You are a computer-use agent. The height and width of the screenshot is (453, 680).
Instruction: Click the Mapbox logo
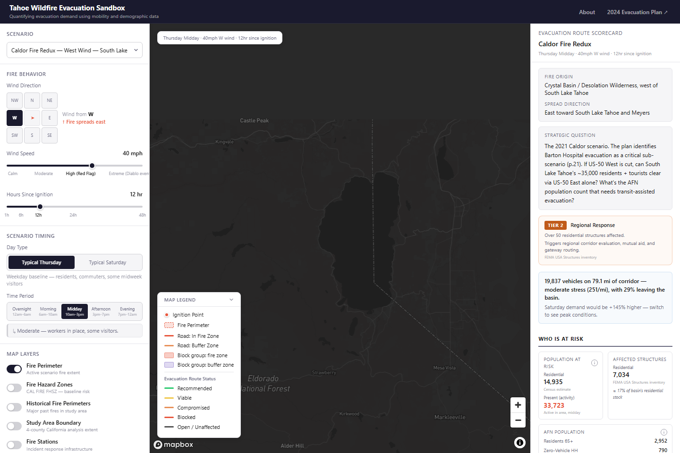pos(174,445)
